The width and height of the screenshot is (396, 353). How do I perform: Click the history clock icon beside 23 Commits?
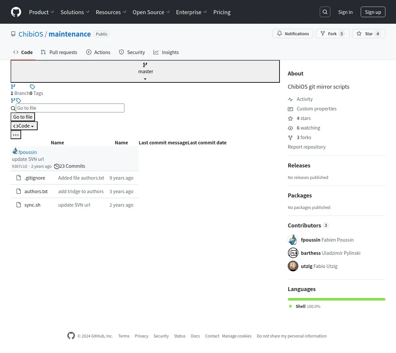click(57, 166)
